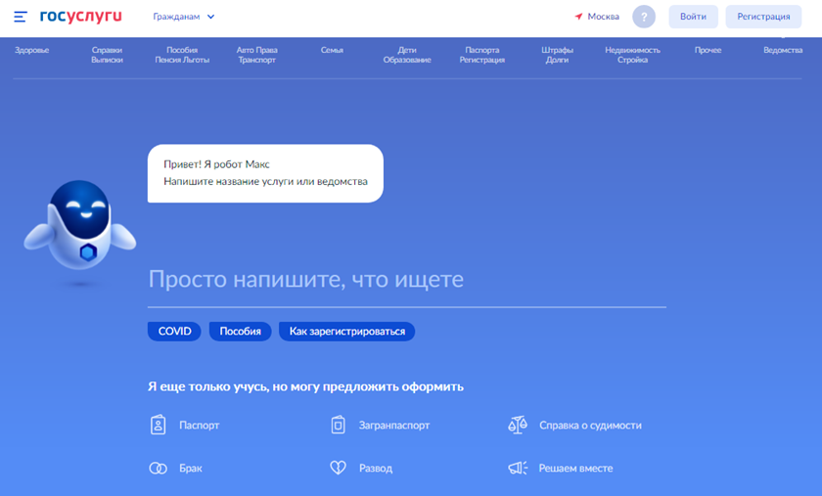Image resolution: width=822 pixels, height=496 pixels.
Task: Click the question mark help icon
Action: click(643, 17)
